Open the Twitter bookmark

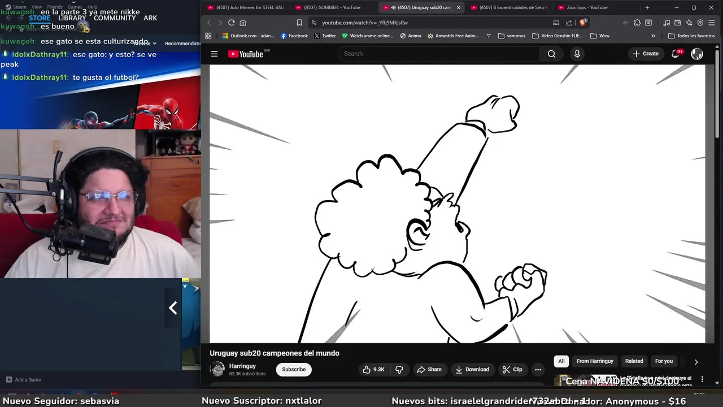coord(325,36)
